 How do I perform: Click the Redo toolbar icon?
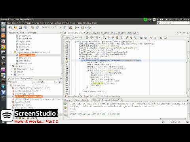(x=38, y=28)
